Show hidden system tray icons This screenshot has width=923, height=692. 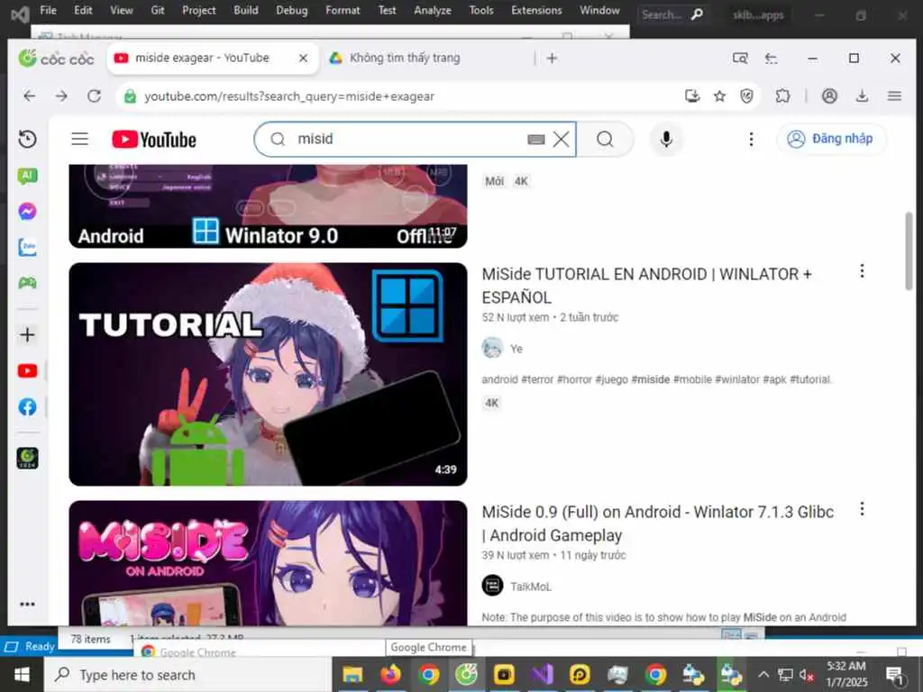point(763,674)
